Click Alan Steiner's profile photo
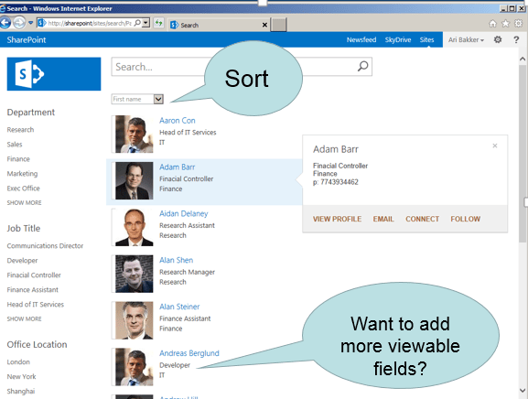This screenshot has height=399, width=528. (134, 320)
